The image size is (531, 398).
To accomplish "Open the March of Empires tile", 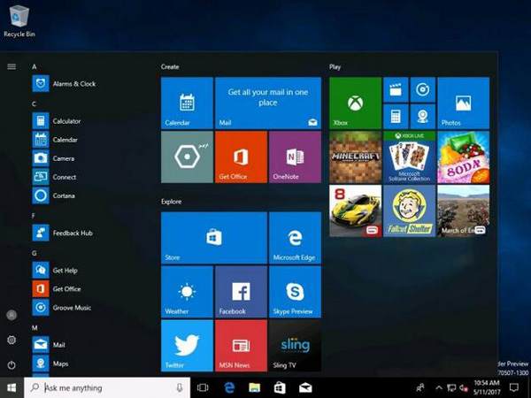I will [x=463, y=210].
